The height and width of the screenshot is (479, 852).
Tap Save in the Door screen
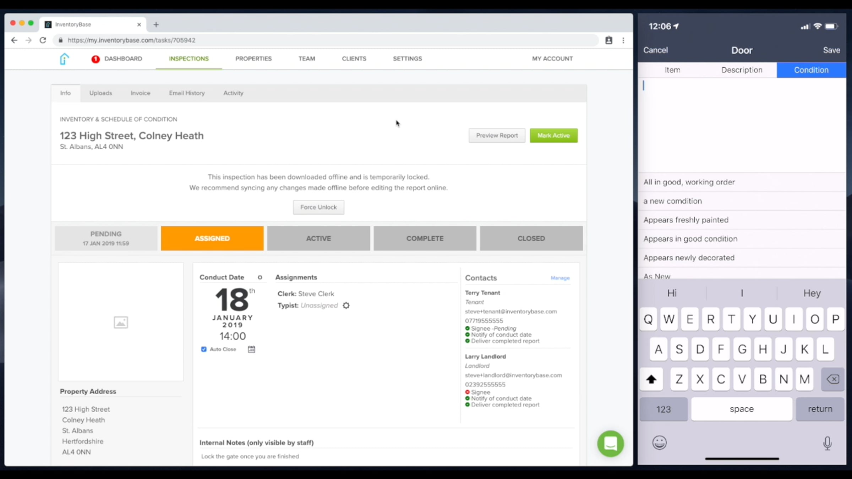point(832,50)
